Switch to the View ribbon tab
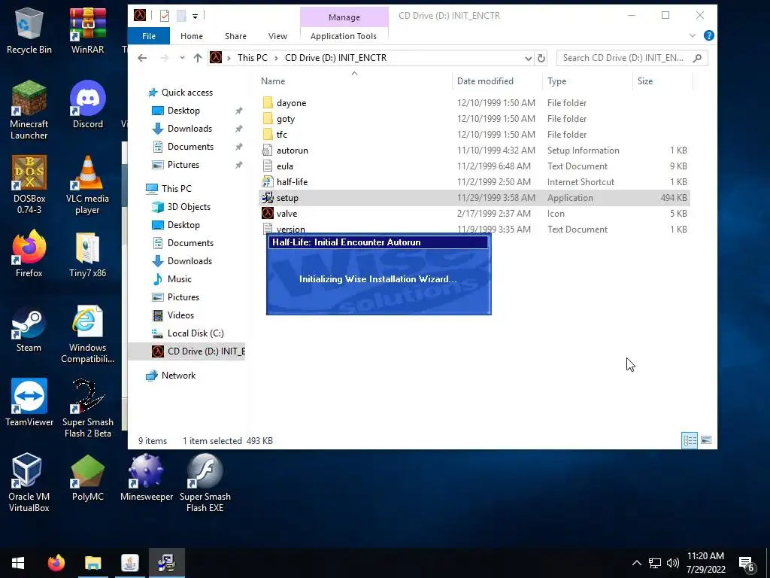The width and height of the screenshot is (770, 578). point(278,36)
